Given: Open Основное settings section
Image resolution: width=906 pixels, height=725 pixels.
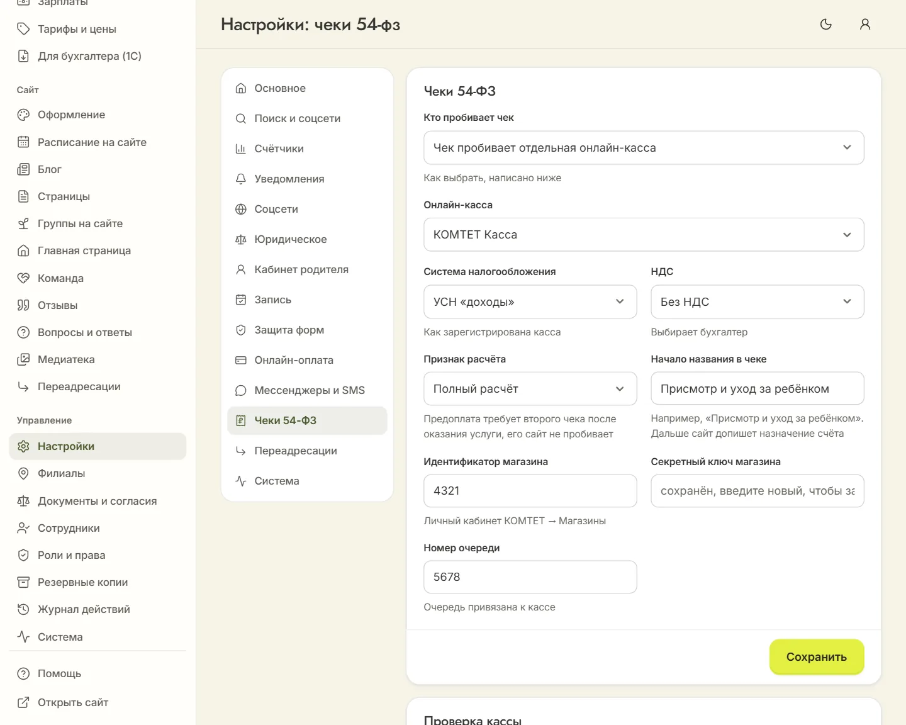Looking at the screenshot, I should click(307, 88).
